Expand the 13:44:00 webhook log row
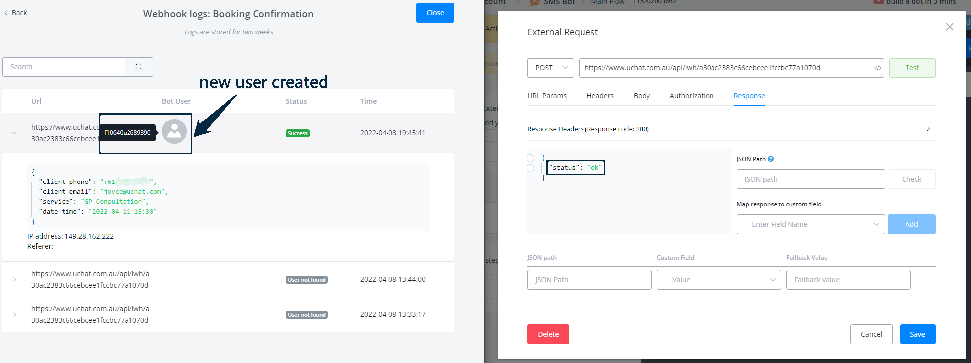The image size is (971, 363). [15, 279]
